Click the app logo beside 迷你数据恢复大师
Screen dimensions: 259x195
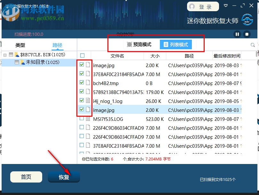[247, 19]
